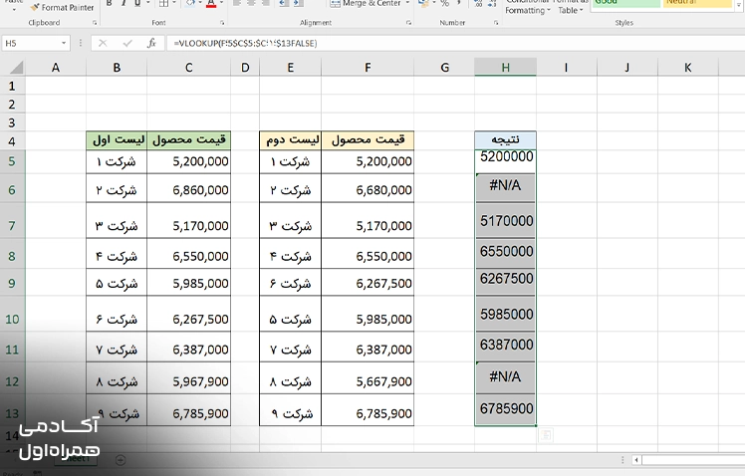Screen dimensions: 745x476
Task: Select column H header
Action: tap(505, 68)
